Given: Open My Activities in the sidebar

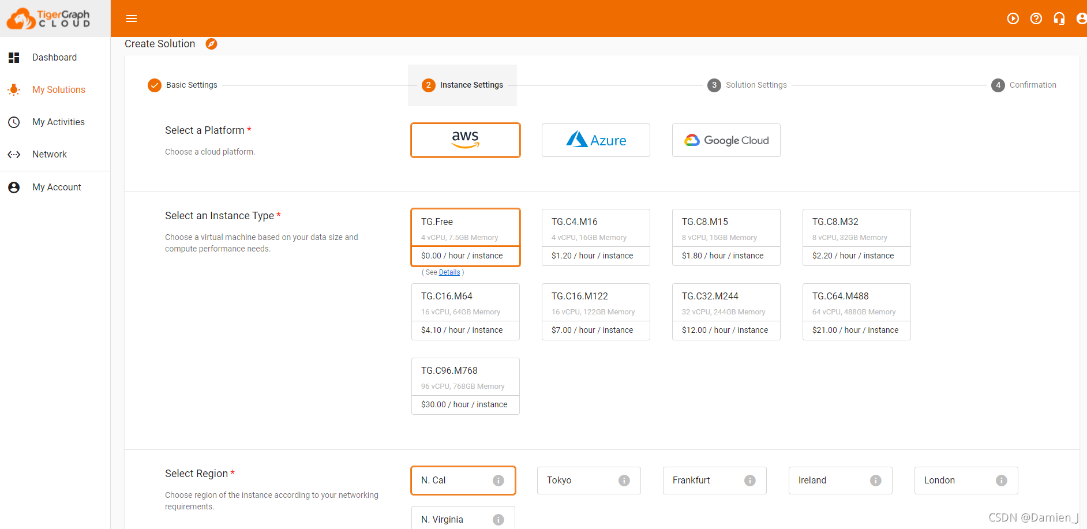Looking at the screenshot, I should pyautogui.click(x=55, y=122).
